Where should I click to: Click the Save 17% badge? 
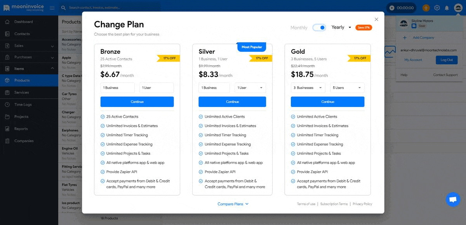(x=363, y=27)
